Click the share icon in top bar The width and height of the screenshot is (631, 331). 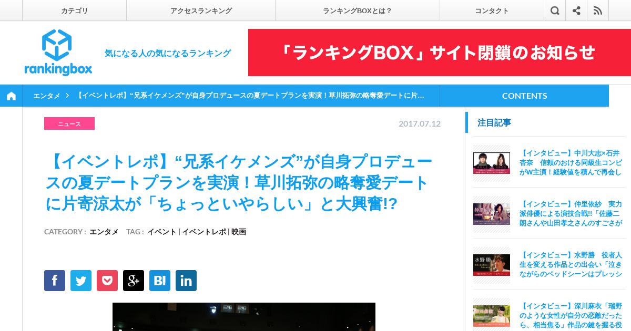pos(576,11)
